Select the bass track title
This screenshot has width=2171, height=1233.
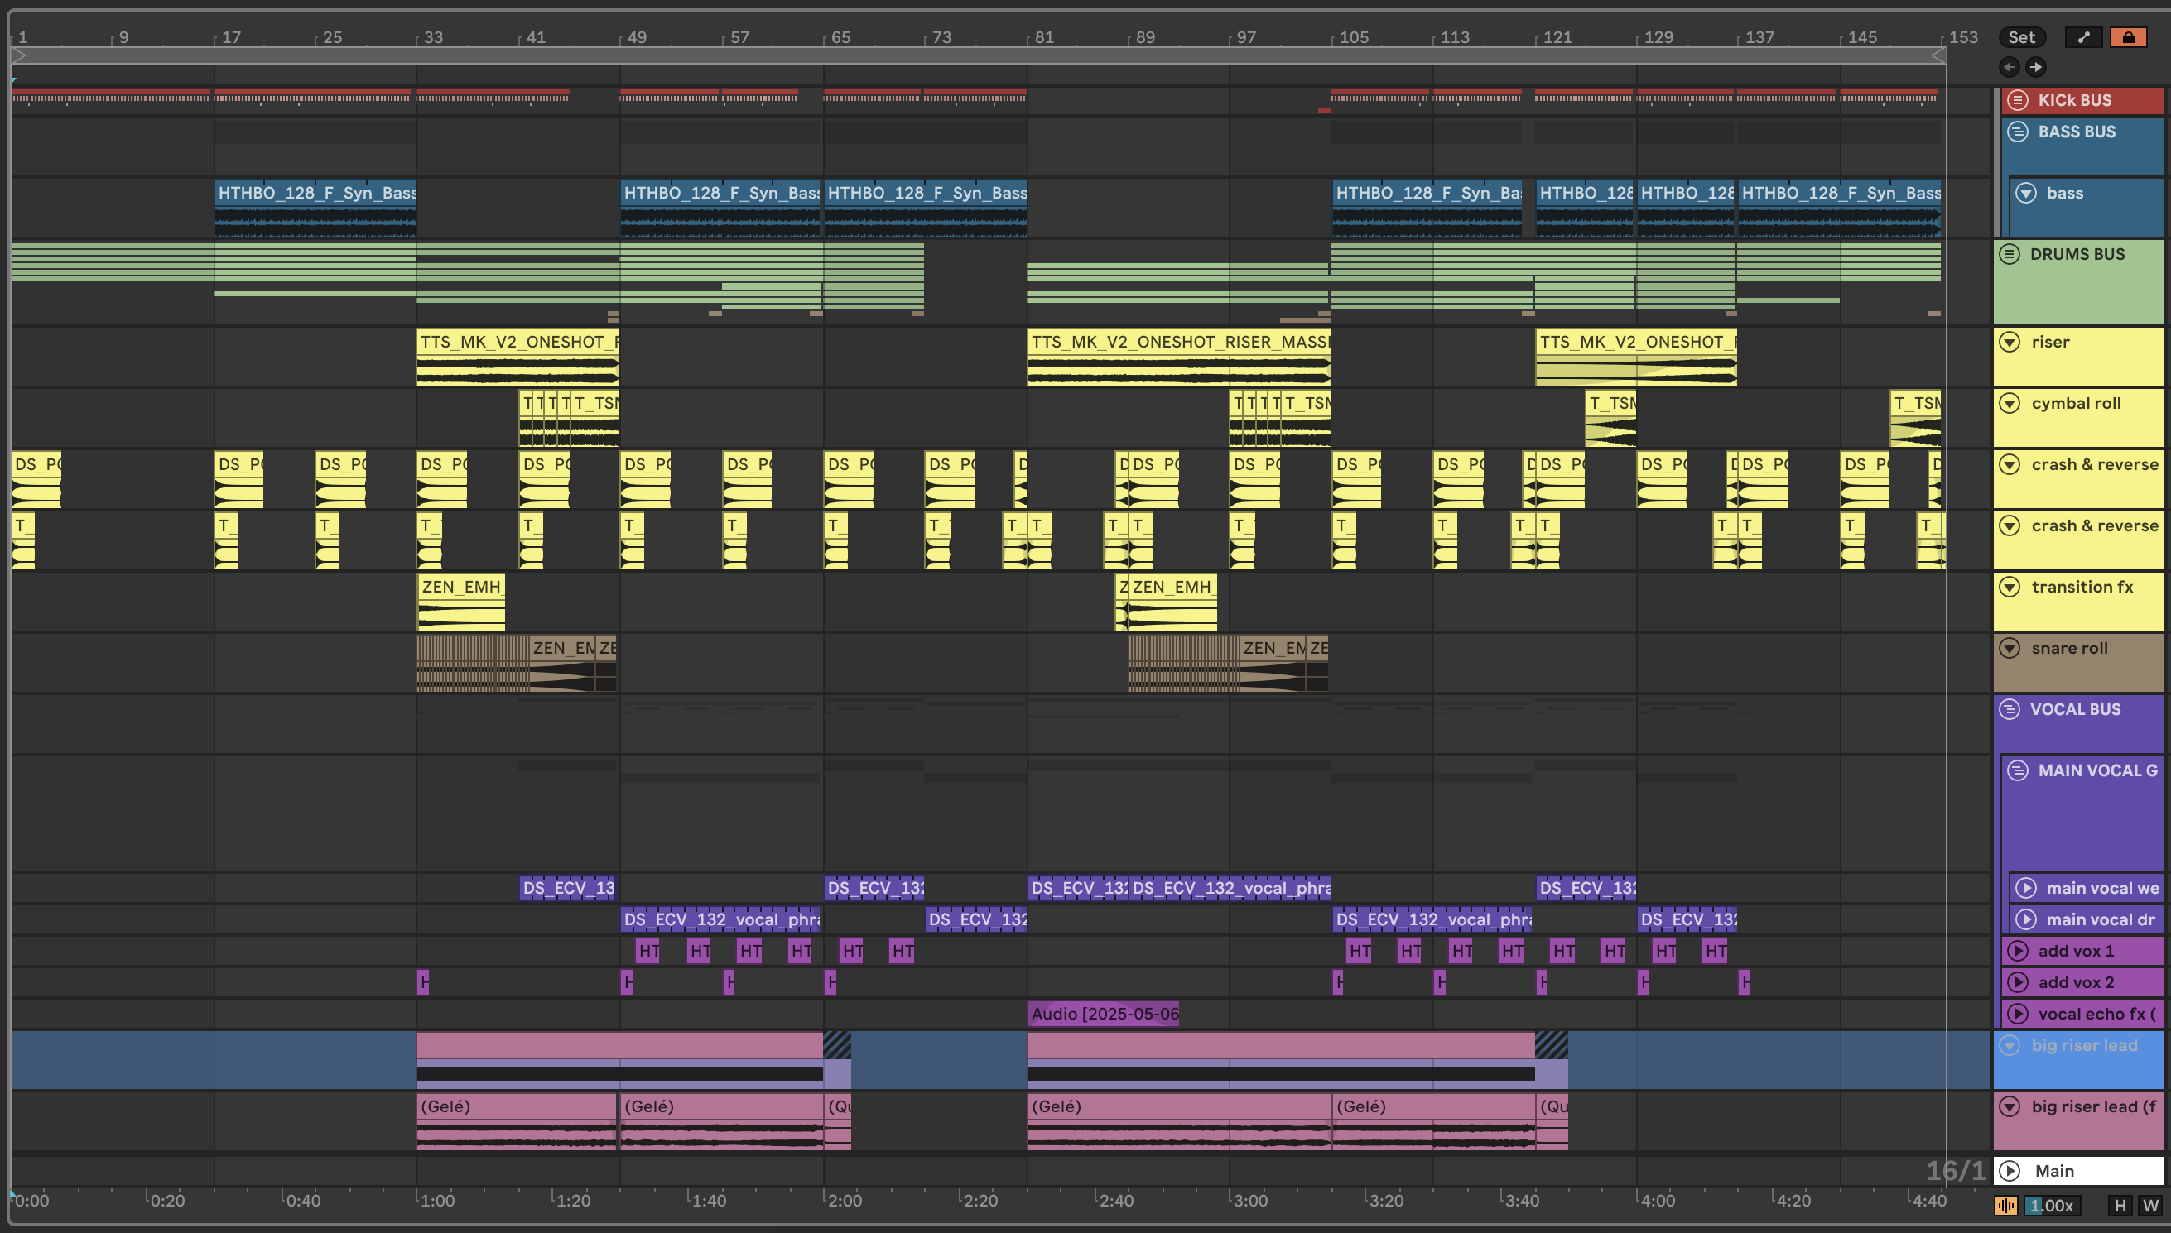tap(2064, 193)
